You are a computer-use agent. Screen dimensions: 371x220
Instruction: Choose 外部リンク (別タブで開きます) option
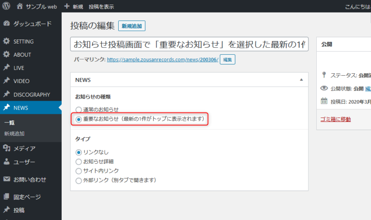79,180
